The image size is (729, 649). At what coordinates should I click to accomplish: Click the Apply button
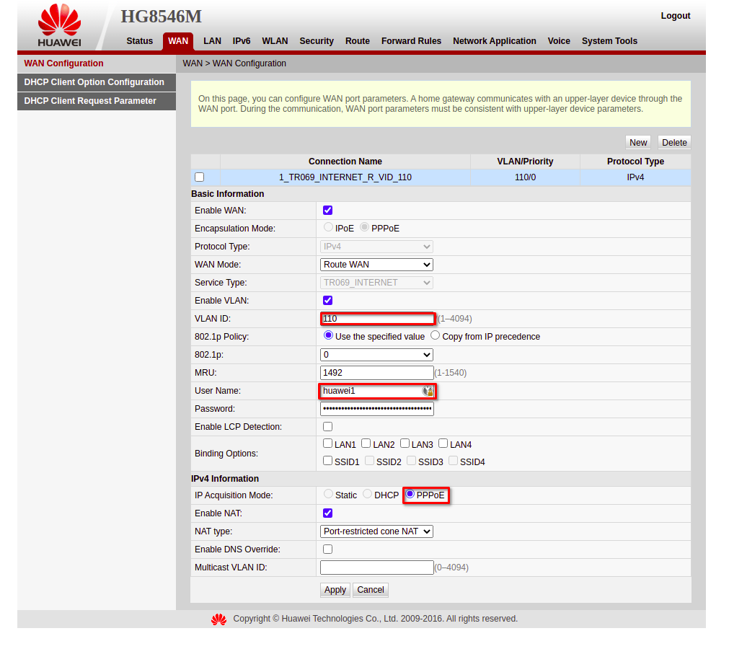tap(335, 590)
